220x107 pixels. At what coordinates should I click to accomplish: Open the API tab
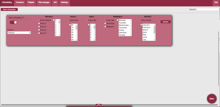point(55,3)
